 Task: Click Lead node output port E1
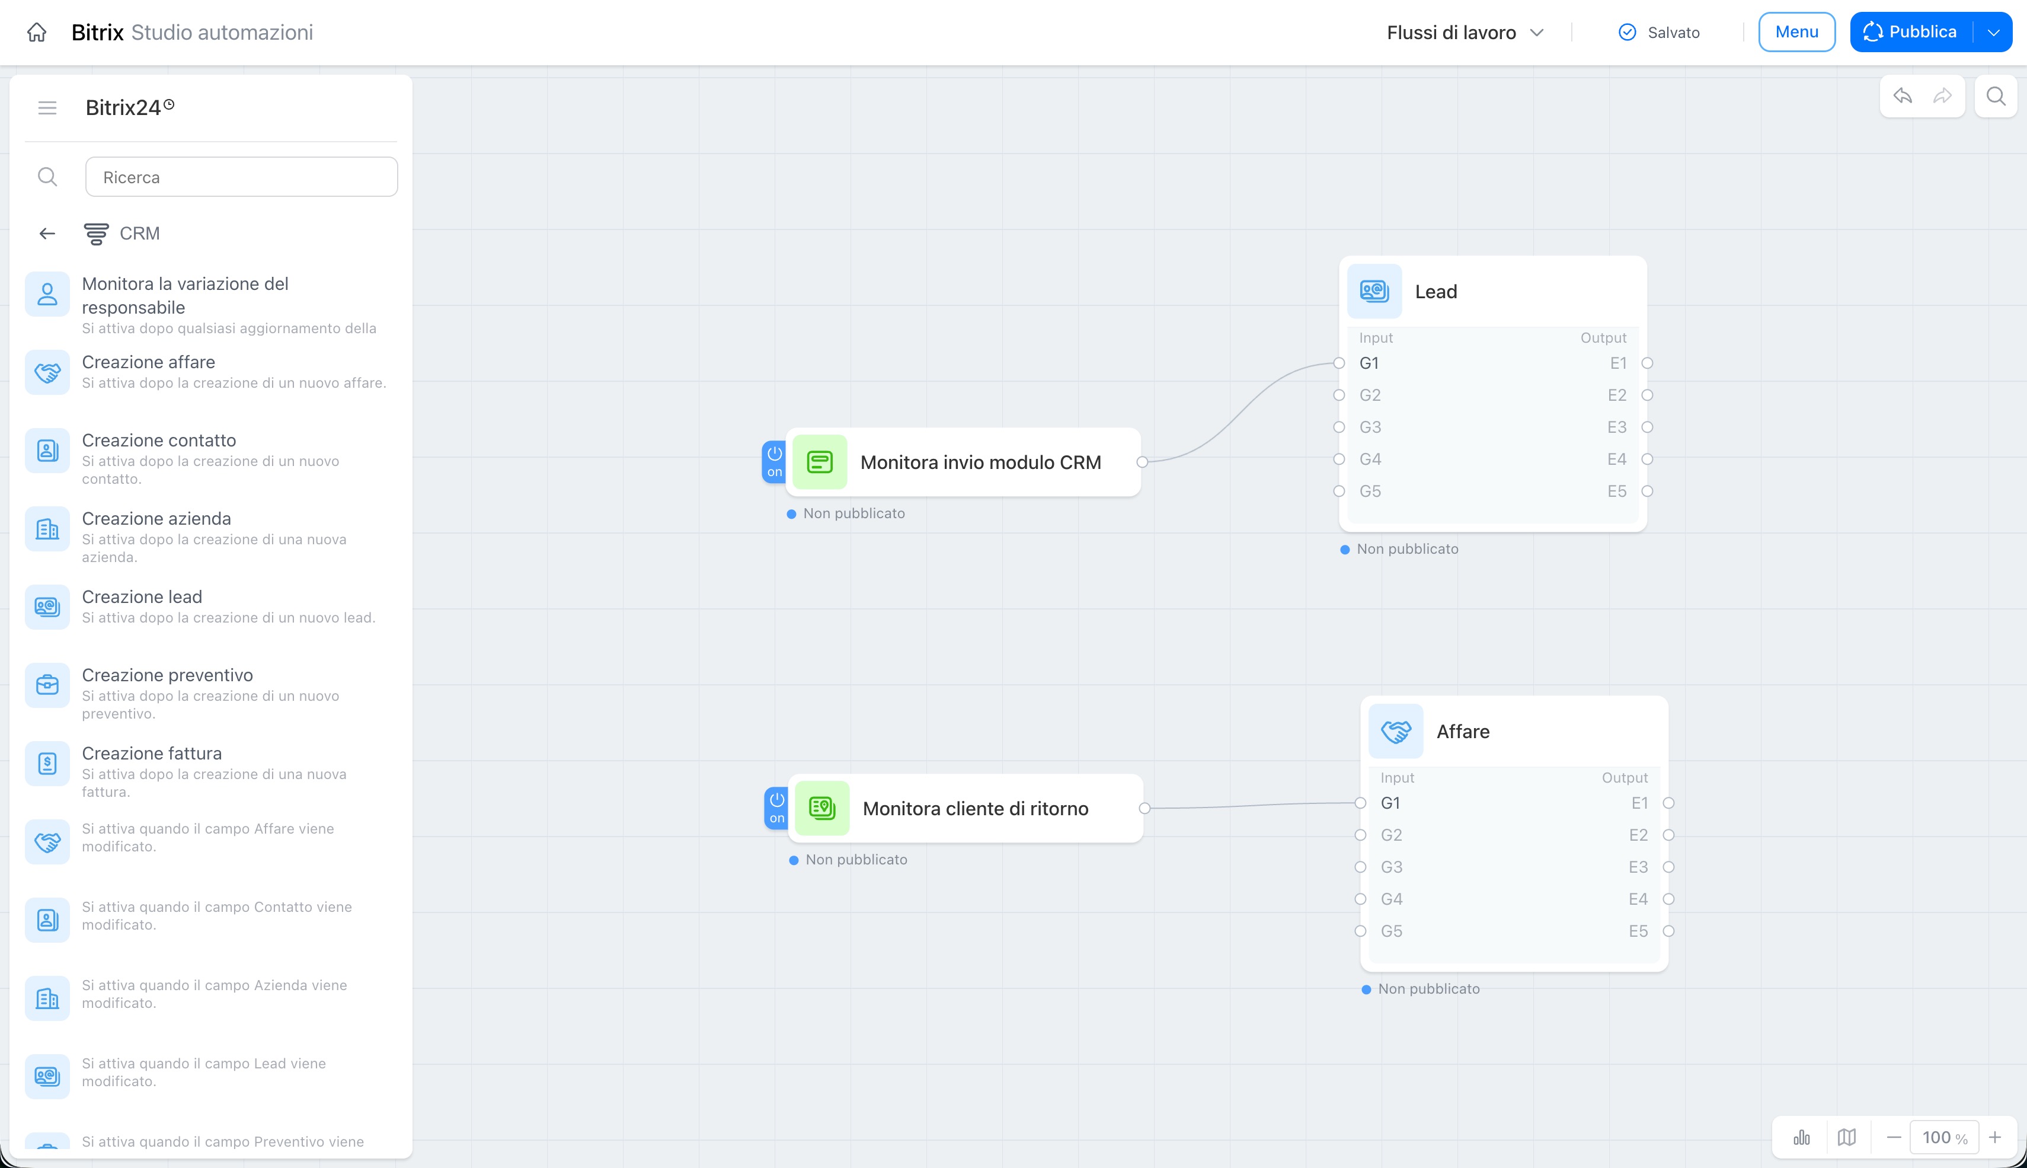click(1647, 363)
